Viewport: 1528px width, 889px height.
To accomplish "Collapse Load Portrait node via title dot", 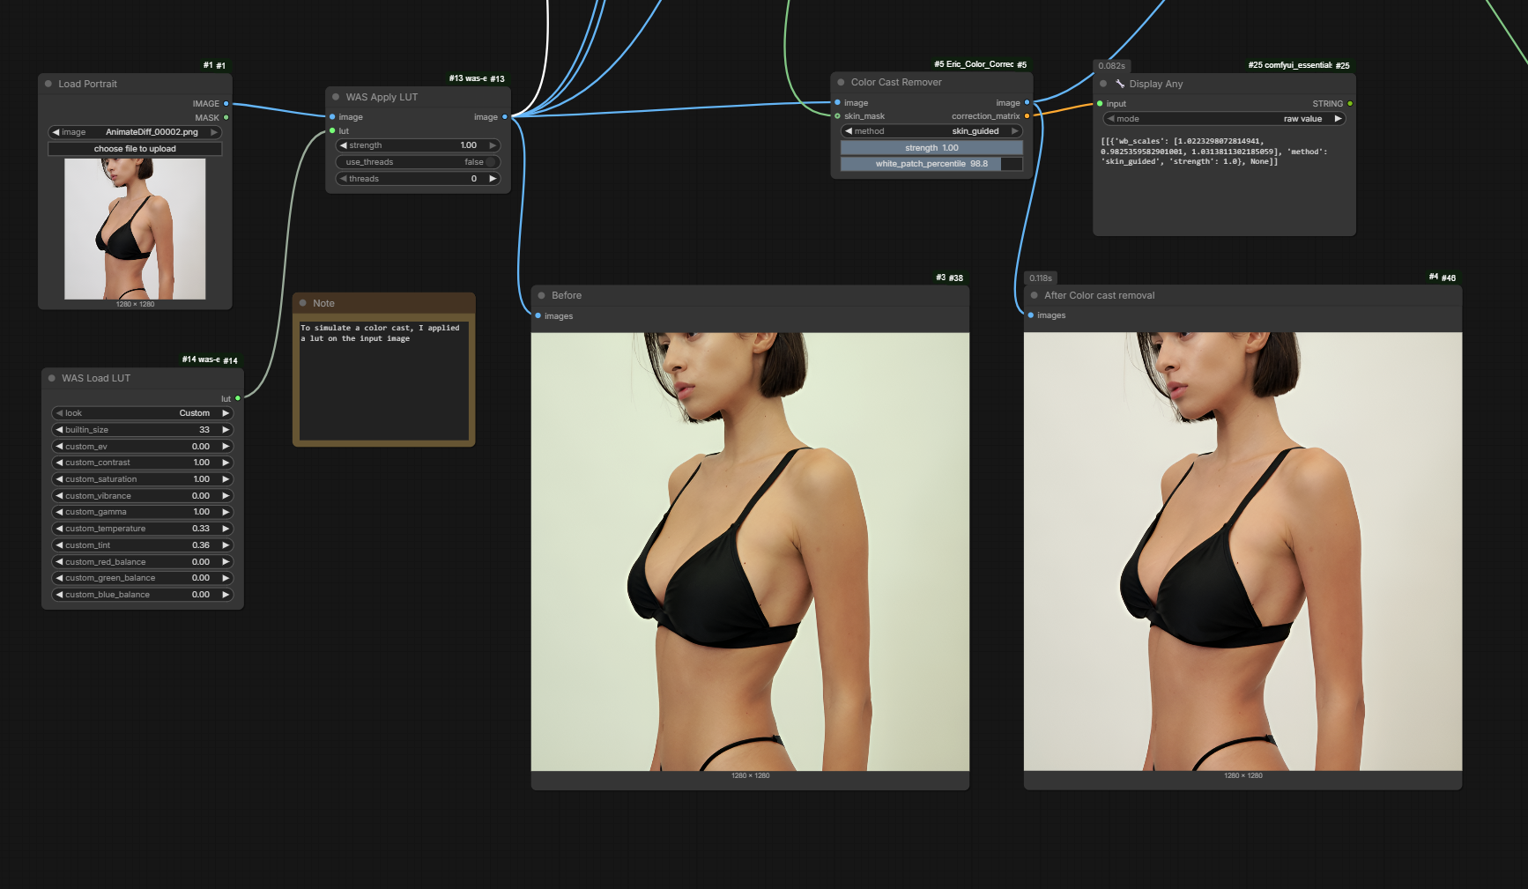I will coord(48,84).
